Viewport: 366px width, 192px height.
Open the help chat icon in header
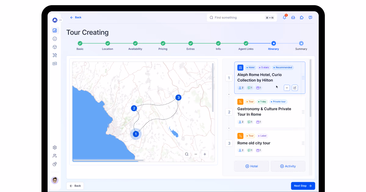click(310, 18)
